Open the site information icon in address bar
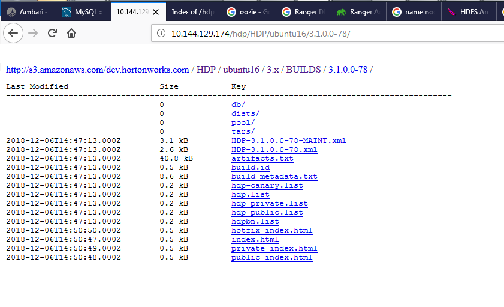This screenshot has width=504, height=307. pos(161,33)
